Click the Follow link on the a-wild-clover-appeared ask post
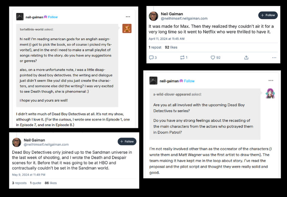The height and width of the screenshot is (197, 287). pyautogui.click(x=189, y=81)
